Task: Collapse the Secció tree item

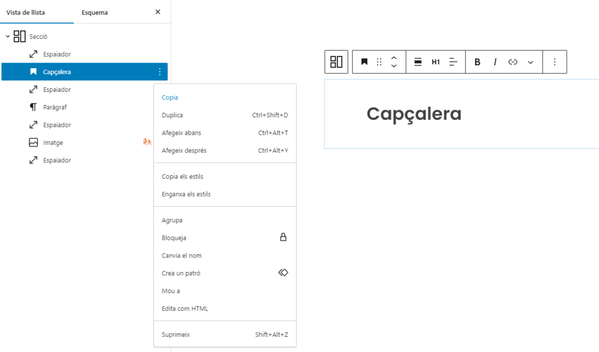Action: click(x=8, y=37)
